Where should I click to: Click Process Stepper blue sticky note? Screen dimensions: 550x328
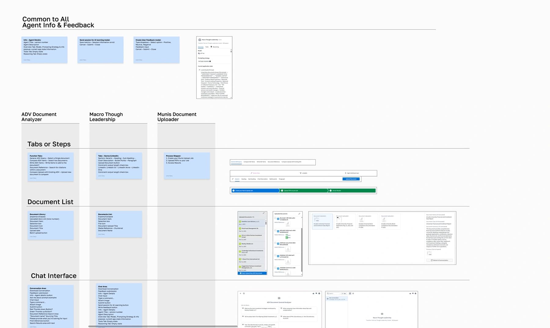(x=187, y=166)
